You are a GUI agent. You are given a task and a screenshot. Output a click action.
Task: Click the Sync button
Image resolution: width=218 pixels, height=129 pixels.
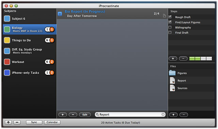click(34, 122)
